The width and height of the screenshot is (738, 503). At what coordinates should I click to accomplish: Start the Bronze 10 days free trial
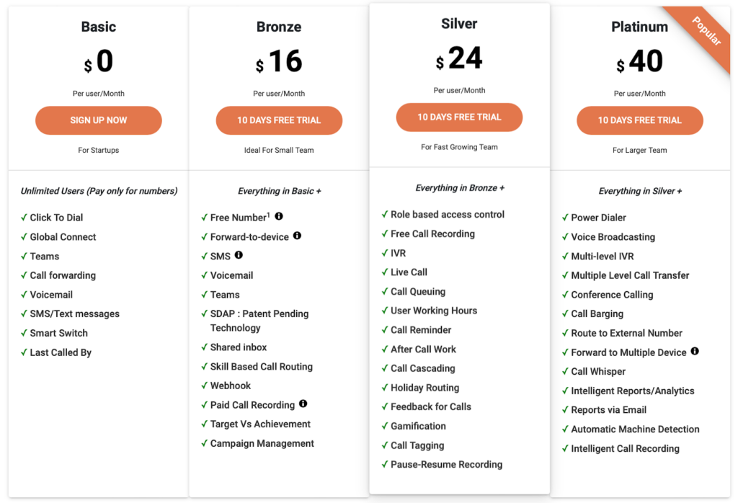click(279, 120)
